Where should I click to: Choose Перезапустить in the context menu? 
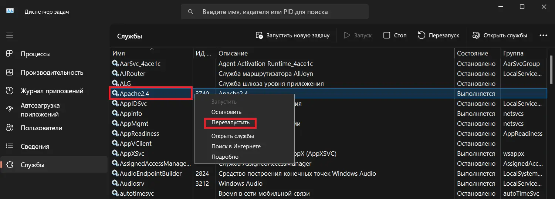[x=230, y=122]
